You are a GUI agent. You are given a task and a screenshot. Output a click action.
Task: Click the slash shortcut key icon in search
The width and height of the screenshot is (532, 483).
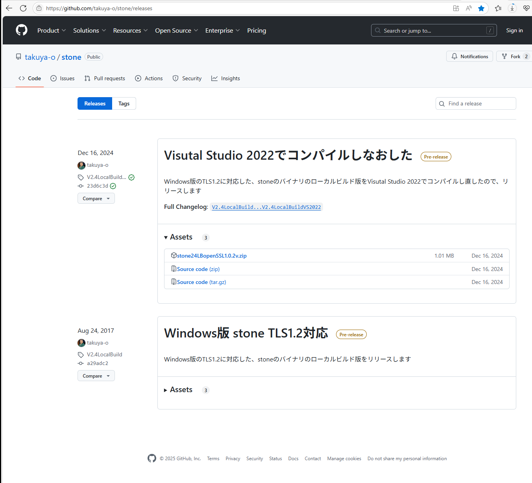point(490,30)
